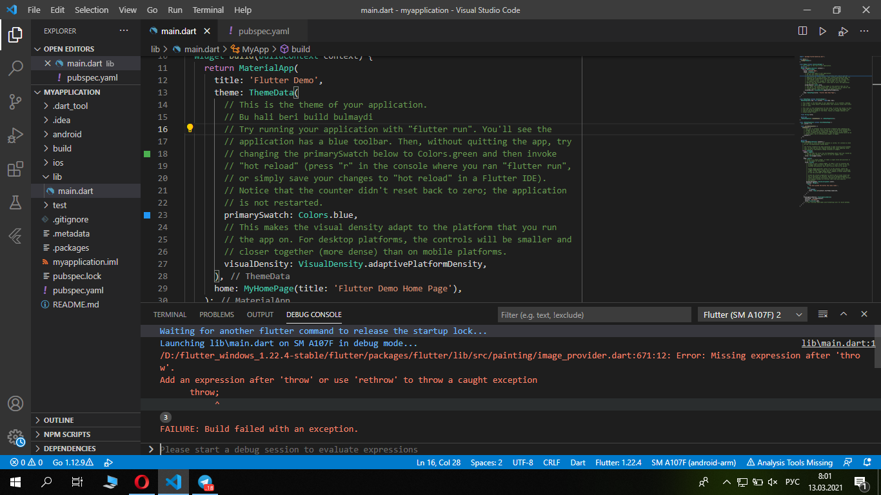Expand the test folder

pyautogui.click(x=86, y=205)
